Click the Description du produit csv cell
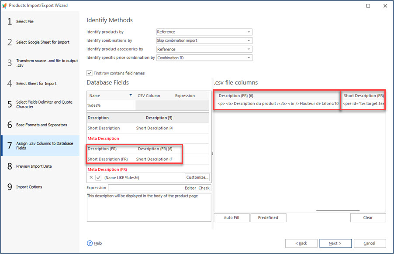This screenshot has width=394, height=254. (278, 104)
